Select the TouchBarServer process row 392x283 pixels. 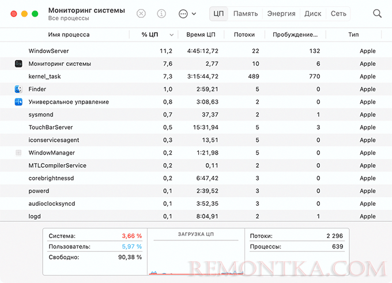tap(196, 127)
